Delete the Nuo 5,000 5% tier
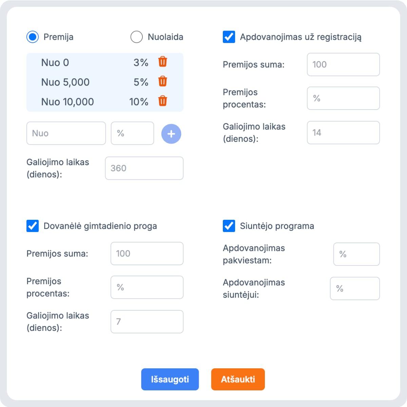This screenshot has height=407, width=407. point(163,81)
